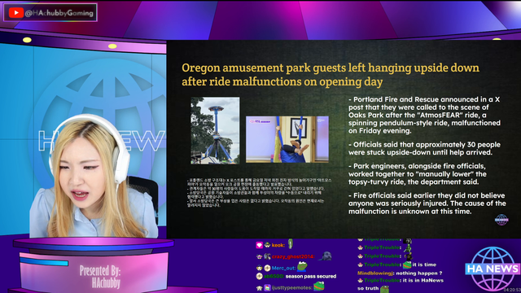Image resolution: width=521 pixels, height=293 pixels.
Task: Select chat username ijusttypeemotes
Action: (292, 288)
